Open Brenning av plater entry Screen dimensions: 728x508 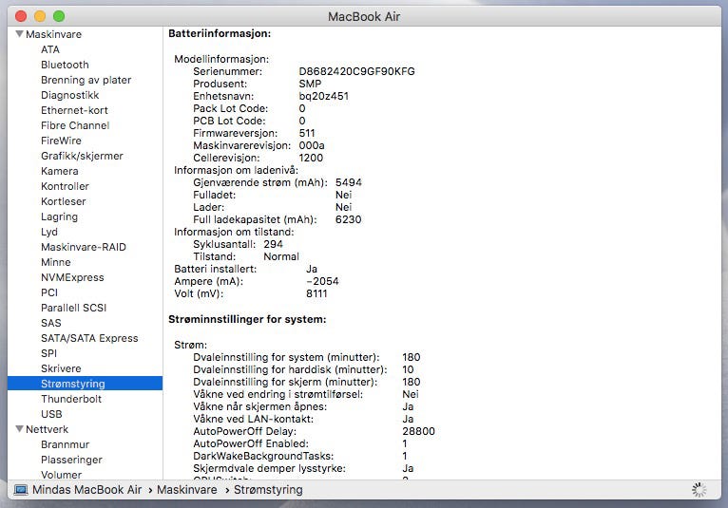click(86, 80)
